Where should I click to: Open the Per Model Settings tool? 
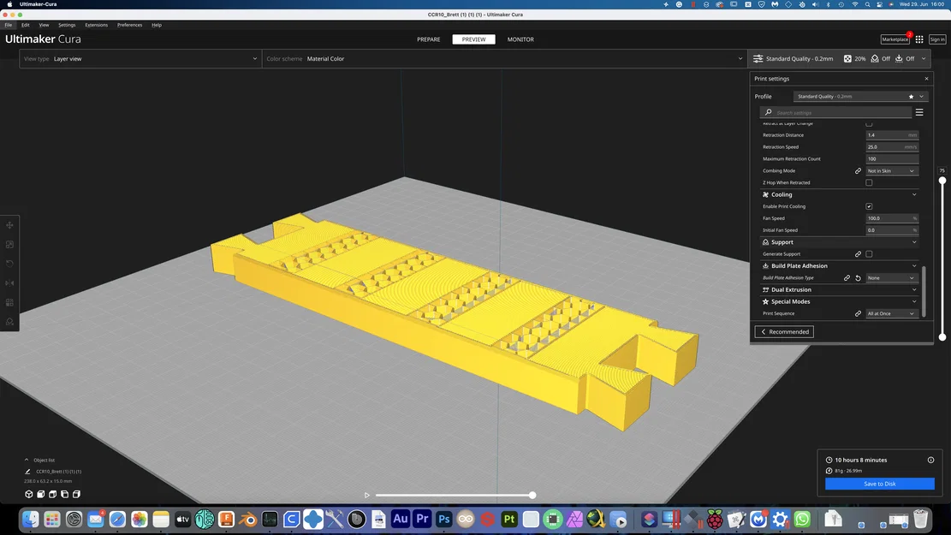pos(9,303)
